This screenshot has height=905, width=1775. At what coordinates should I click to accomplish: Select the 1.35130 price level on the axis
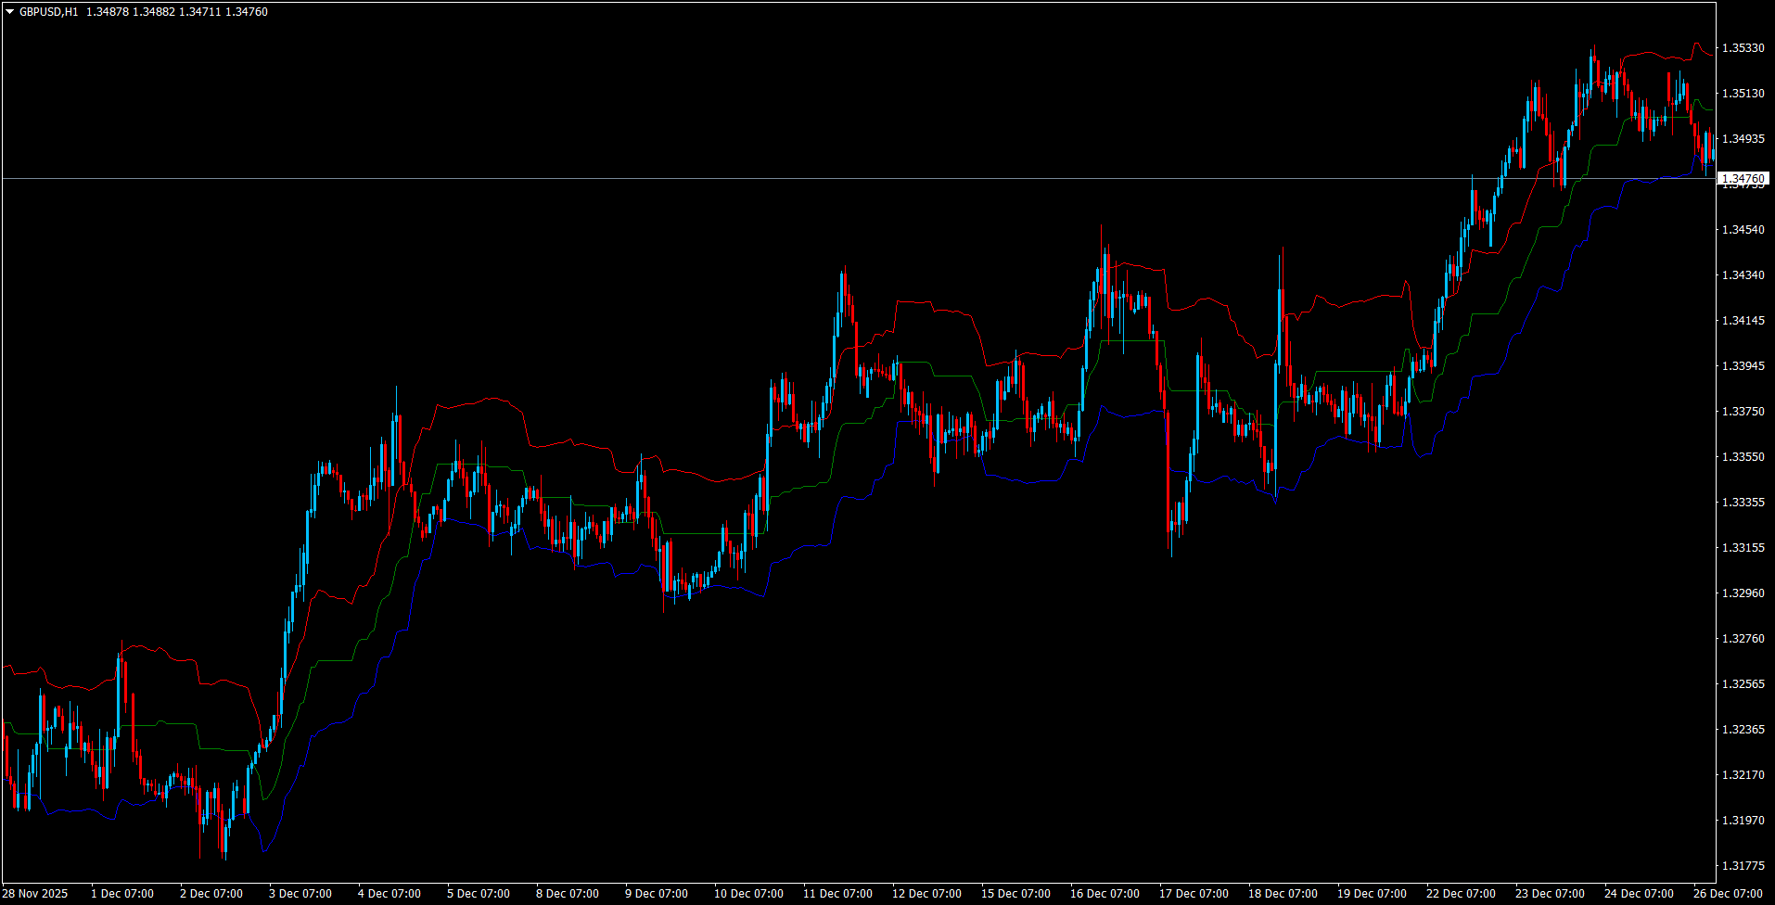[x=1743, y=94]
